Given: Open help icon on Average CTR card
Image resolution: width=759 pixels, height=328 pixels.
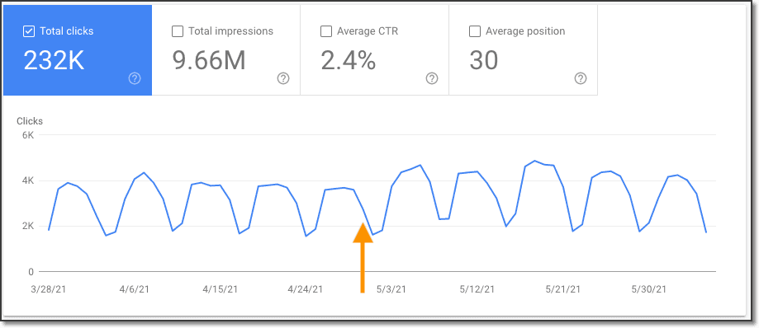Looking at the screenshot, I should click(x=432, y=79).
